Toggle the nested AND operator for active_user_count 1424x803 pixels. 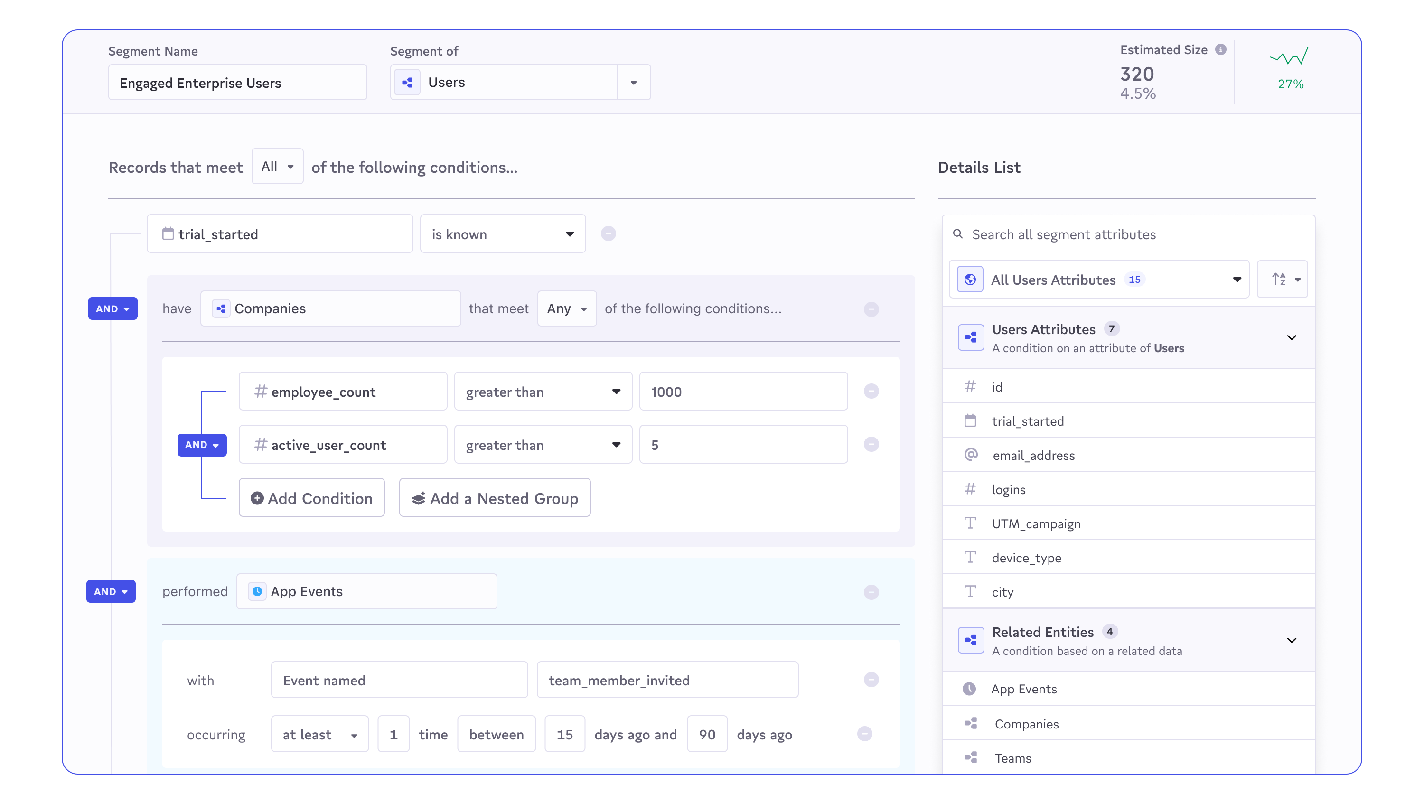202,445
